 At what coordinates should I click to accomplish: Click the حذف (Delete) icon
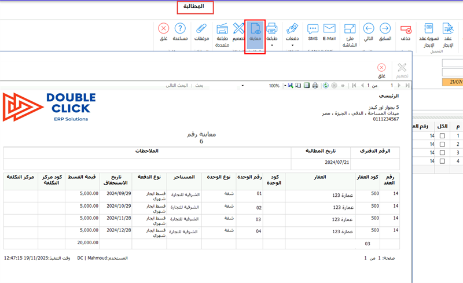(406, 32)
